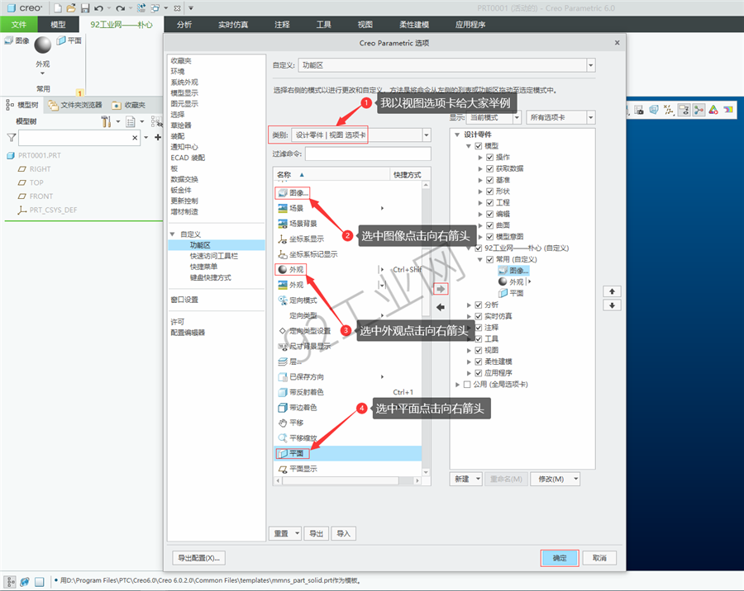The width and height of the screenshot is (744, 591).
Task: Expand the 操作 group node
Action: pyautogui.click(x=480, y=158)
